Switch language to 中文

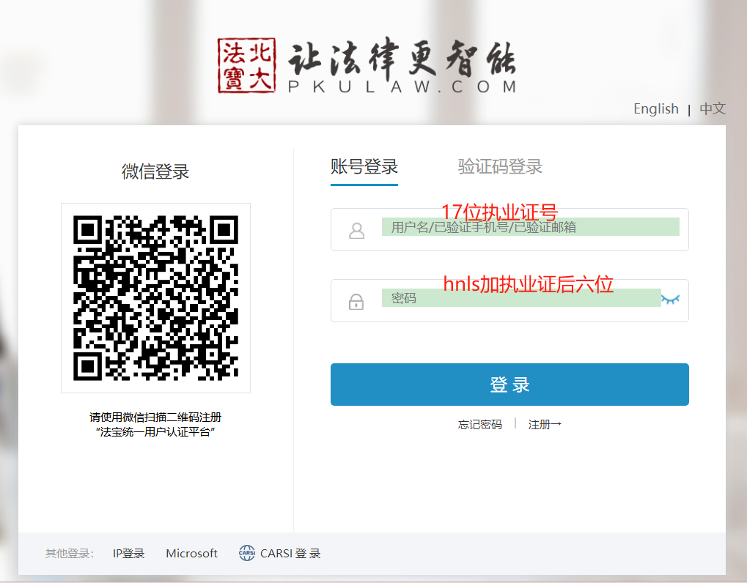point(713,109)
